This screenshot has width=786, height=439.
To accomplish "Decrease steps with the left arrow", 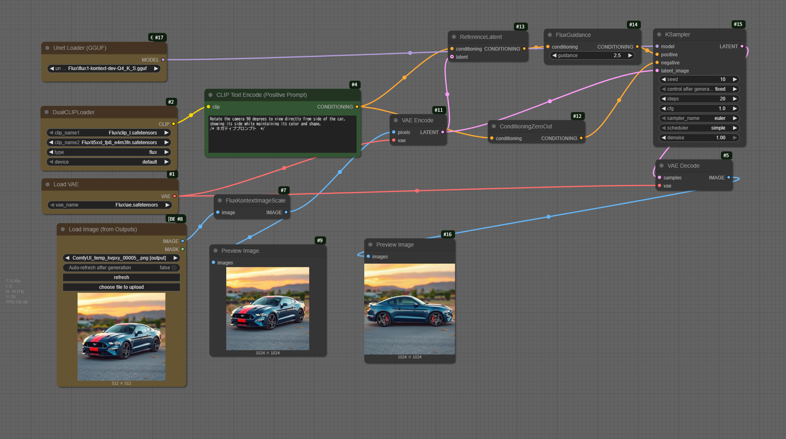I will pyautogui.click(x=663, y=99).
